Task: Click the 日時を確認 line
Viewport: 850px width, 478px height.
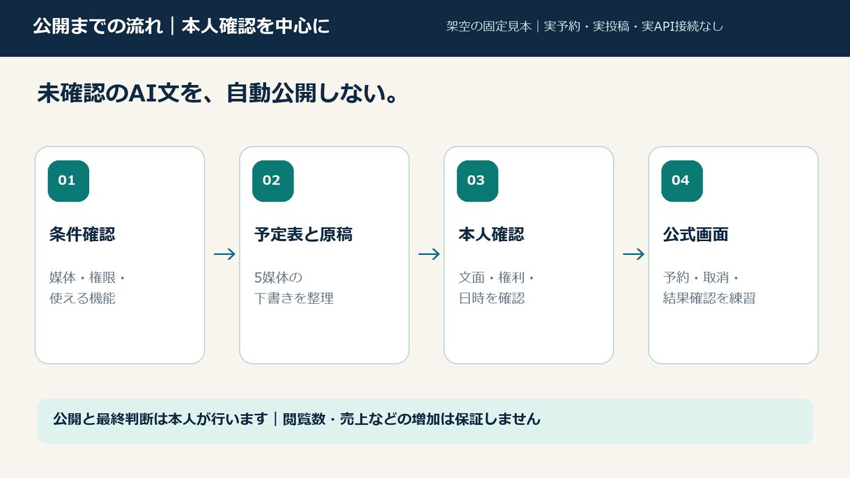Action: [491, 298]
